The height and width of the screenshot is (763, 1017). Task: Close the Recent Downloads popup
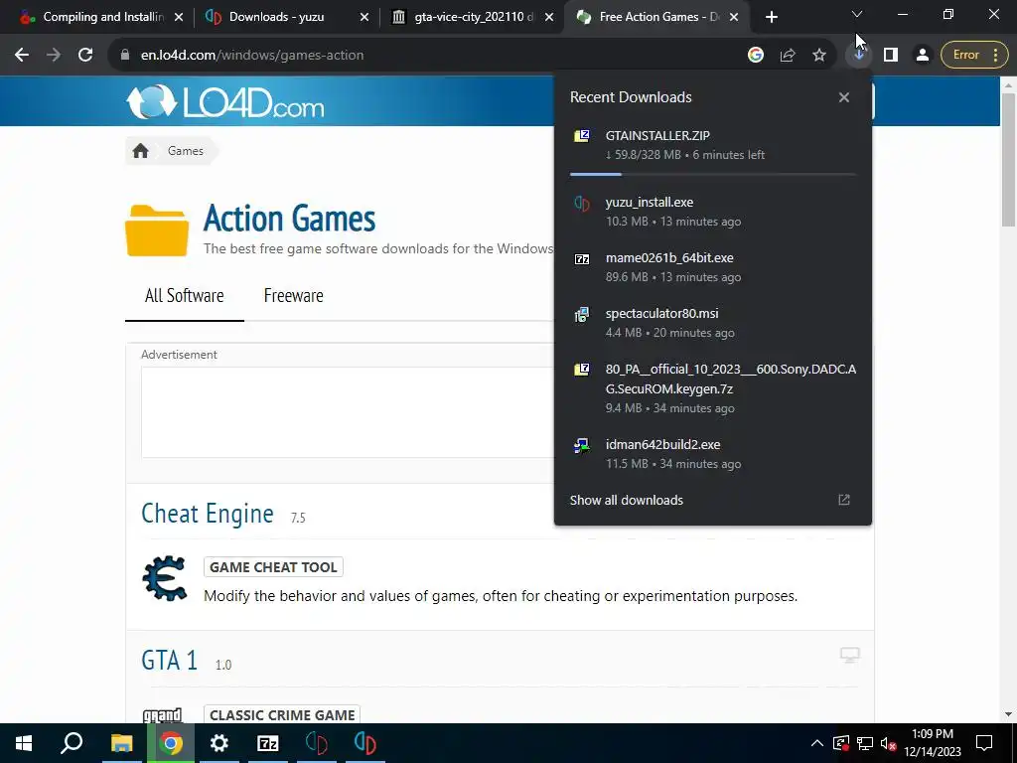(844, 97)
